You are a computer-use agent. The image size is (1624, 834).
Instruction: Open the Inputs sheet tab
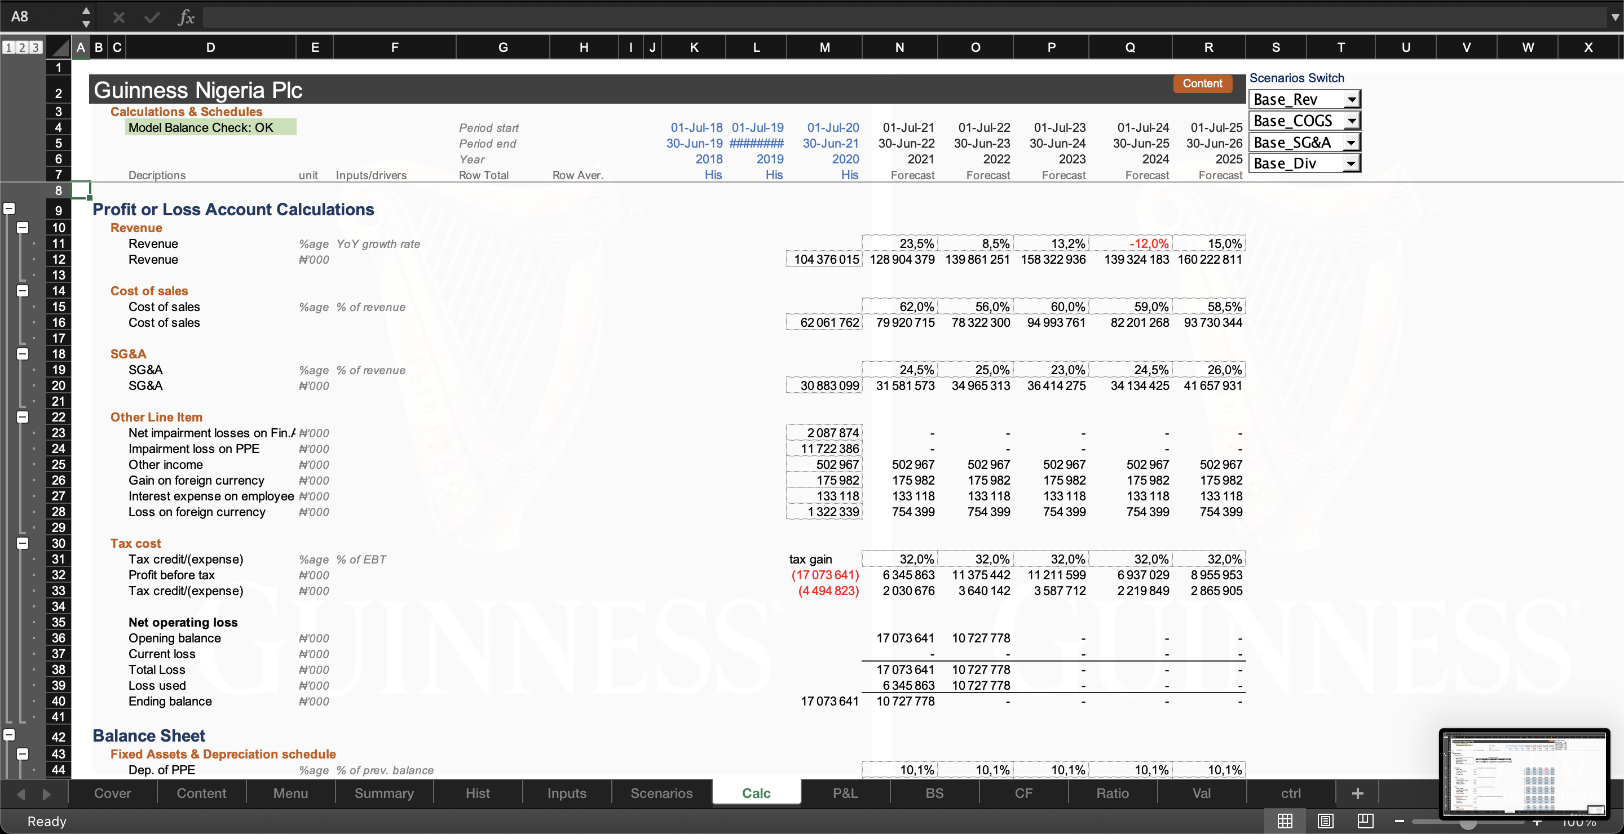tap(567, 793)
